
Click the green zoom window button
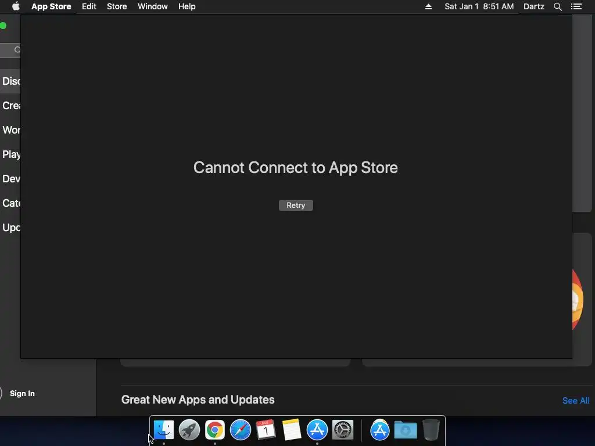(3, 26)
